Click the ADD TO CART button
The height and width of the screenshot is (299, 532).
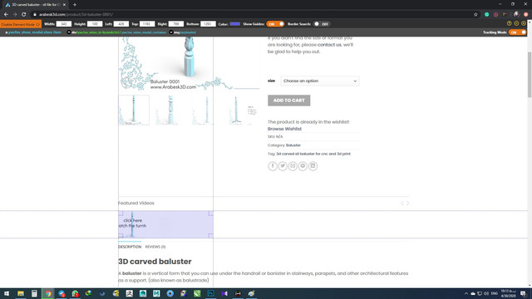point(288,100)
